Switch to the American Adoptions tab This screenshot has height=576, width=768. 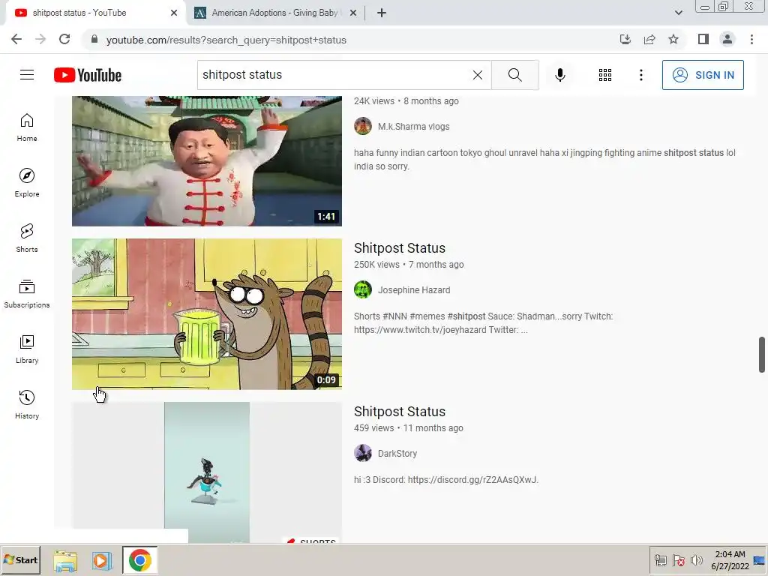pyautogui.click(x=275, y=13)
